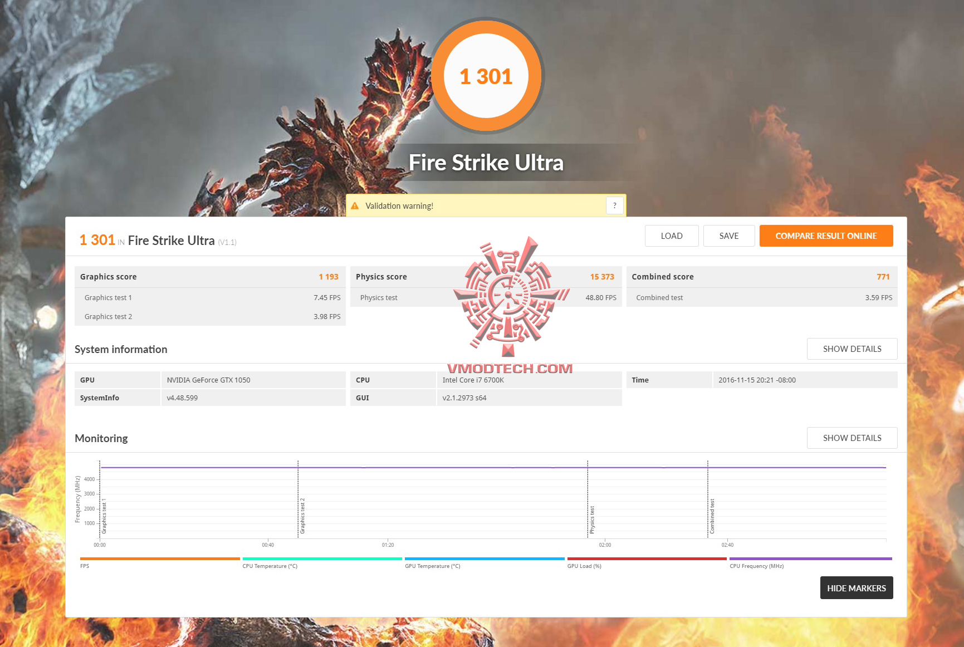This screenshot has width=964, height=647.
Task: Select the Graphics score value 1 193
Action: [329, 277]
